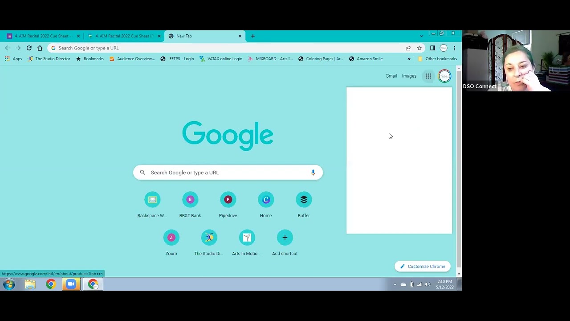Click the browser forward arrow
Screen dimensions: 570x321
pos(18,48)
